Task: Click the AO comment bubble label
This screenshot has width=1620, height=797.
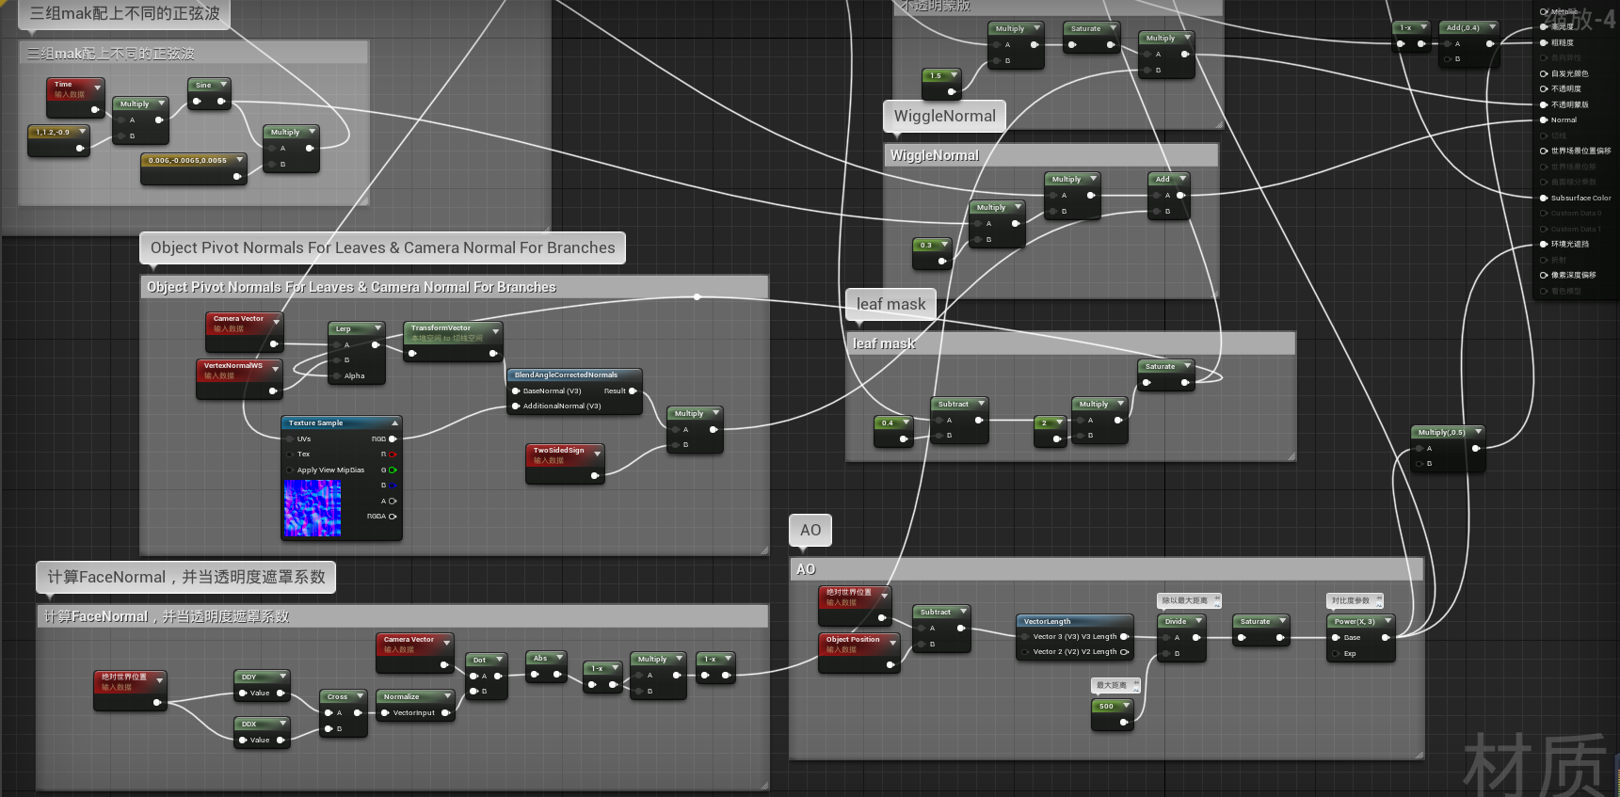Action: tap(810, 530)
